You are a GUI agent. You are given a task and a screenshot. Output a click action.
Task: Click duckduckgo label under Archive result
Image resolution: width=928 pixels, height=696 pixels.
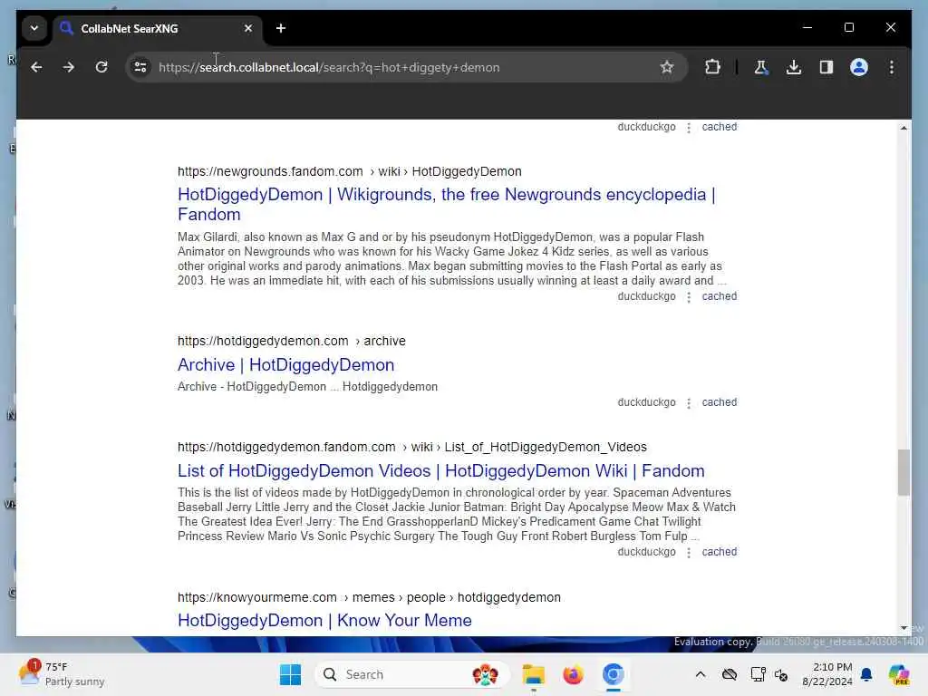click(x=646, y=402)
